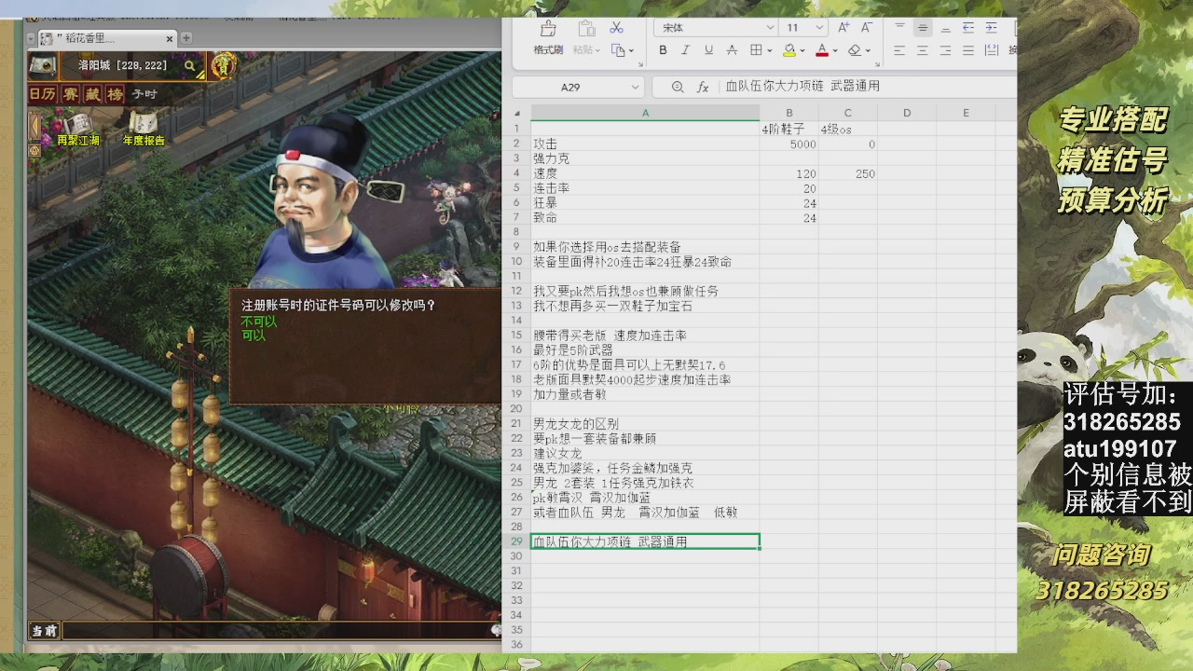
Task: Click the strikethrough text icon
Action: [732, 50]
